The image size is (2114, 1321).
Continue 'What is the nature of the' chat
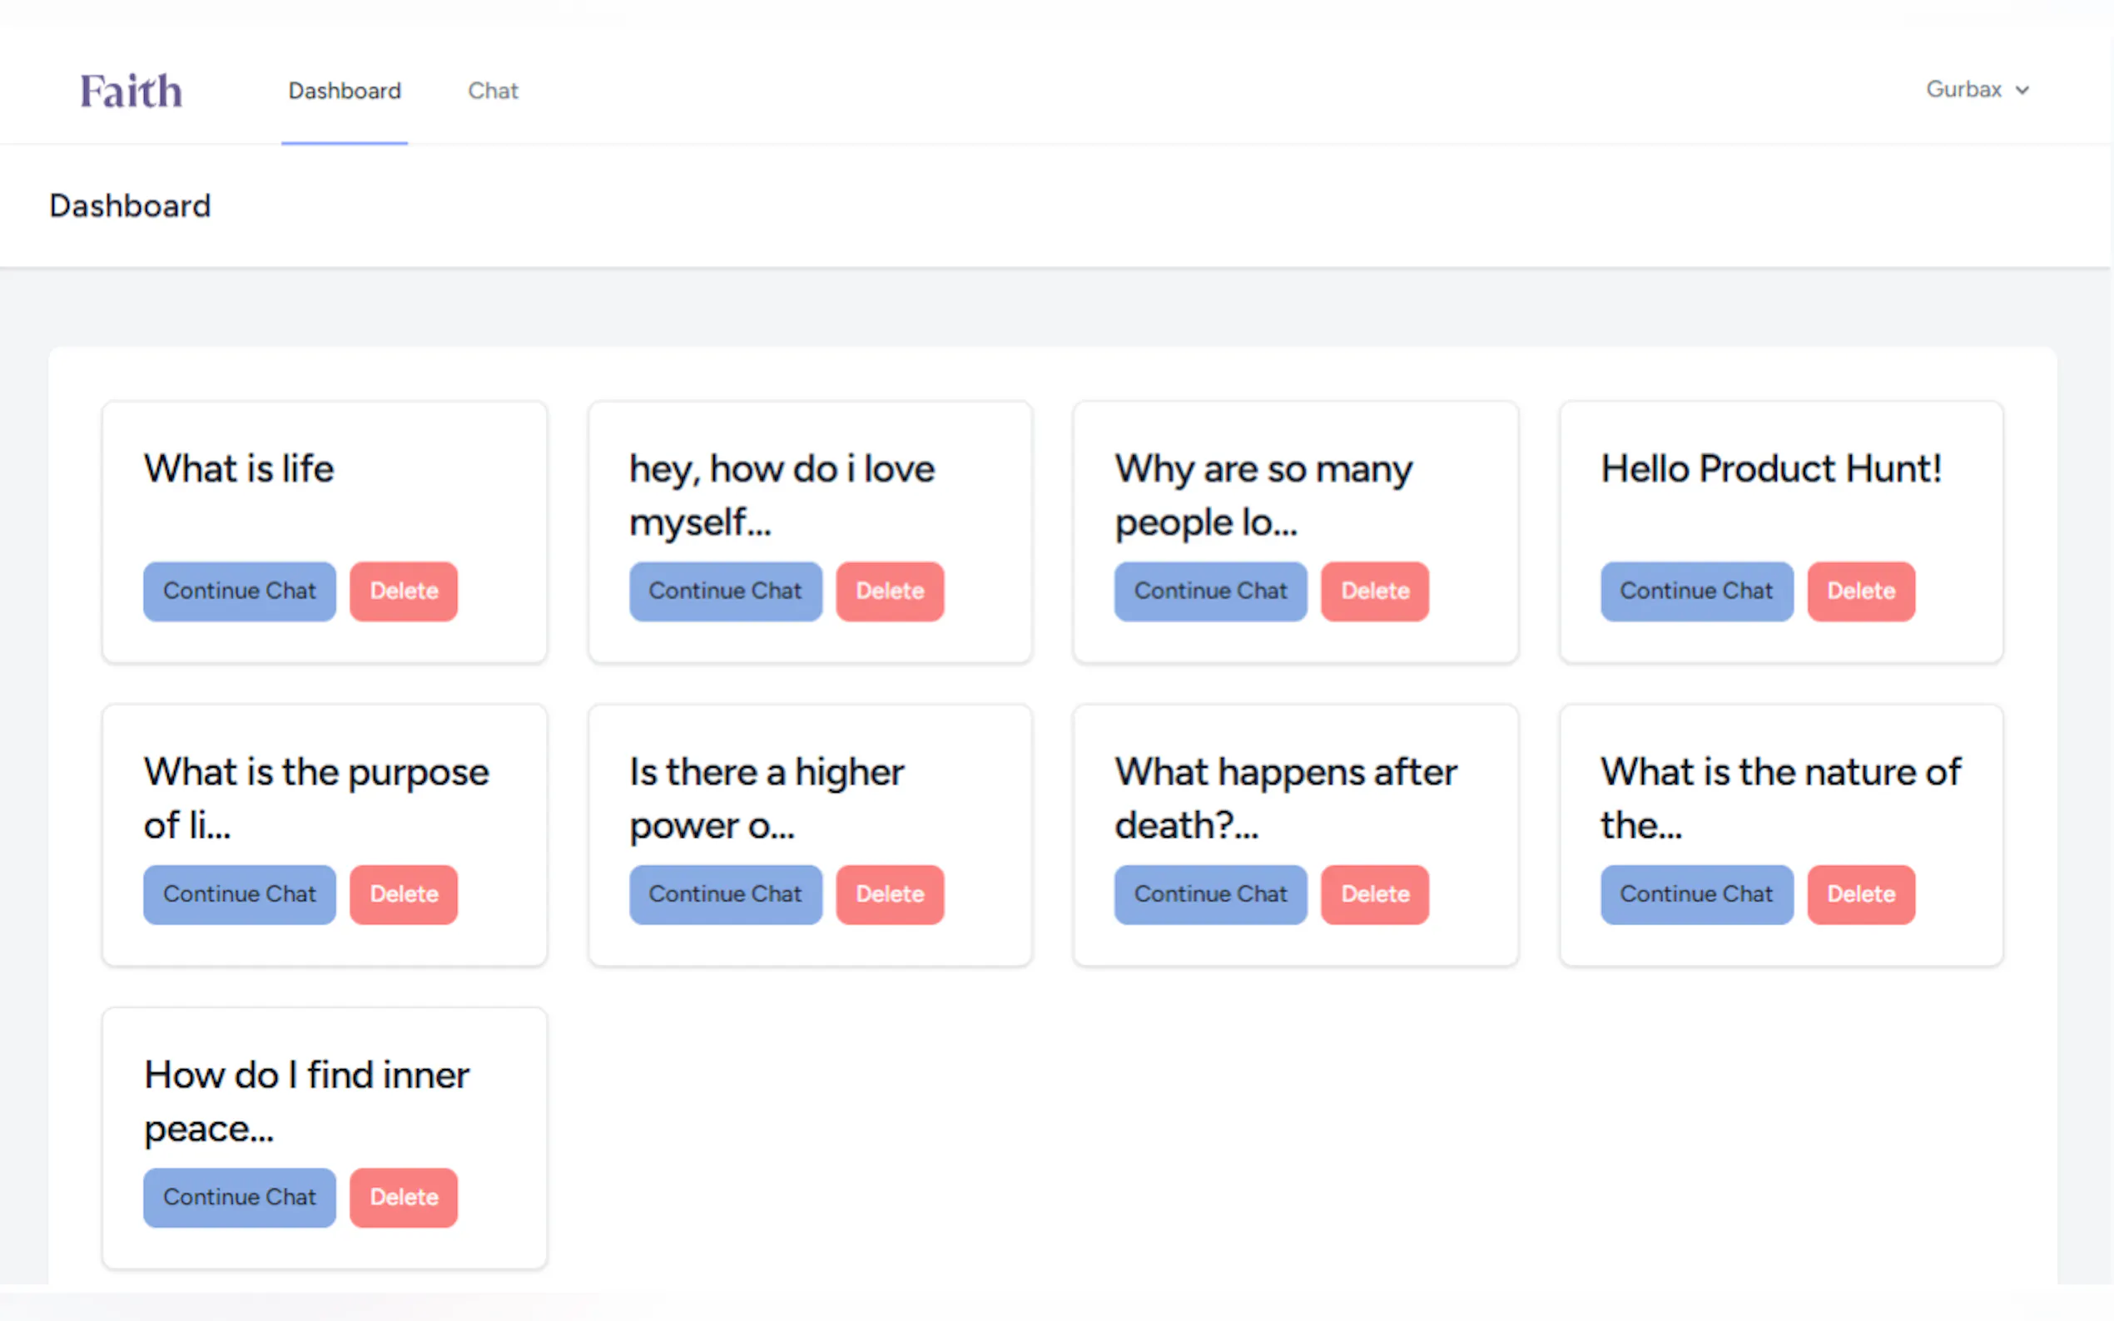[x=1695, y=894]
